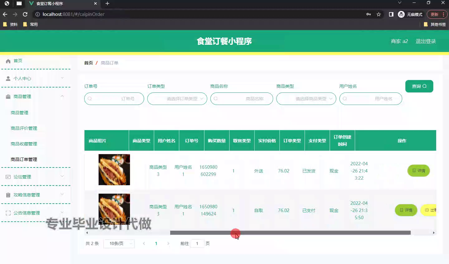
Task: Click the search icon in 用户姓名 field
Action: coord(345,99)
